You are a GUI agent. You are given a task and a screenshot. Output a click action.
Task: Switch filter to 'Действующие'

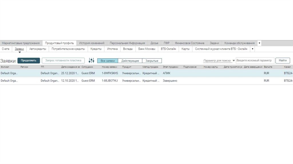pos(130,61)
